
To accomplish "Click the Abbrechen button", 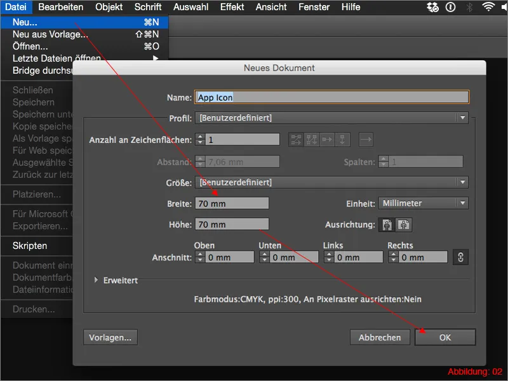I will tap(380, 337).
